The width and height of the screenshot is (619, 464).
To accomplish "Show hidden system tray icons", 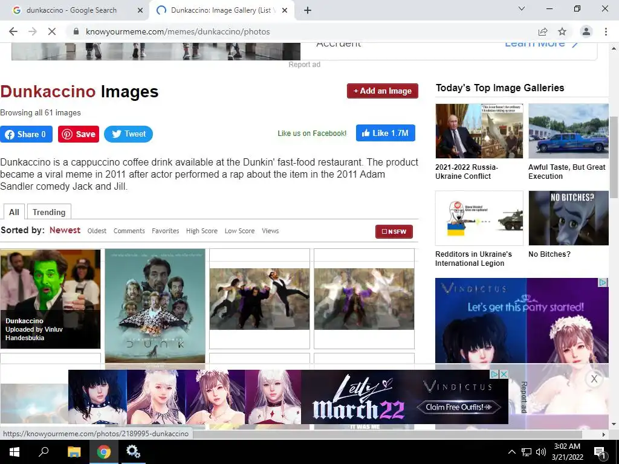I will tap(511, 452).
